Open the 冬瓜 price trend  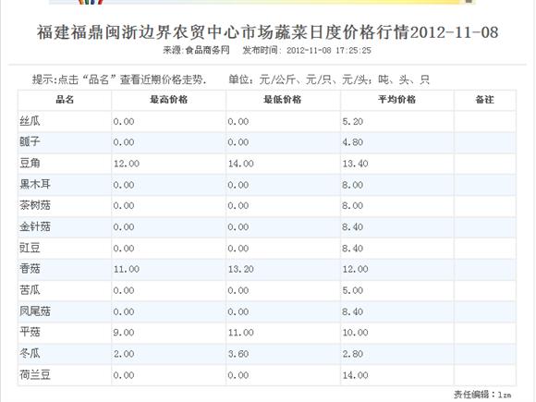coord(30,353)
